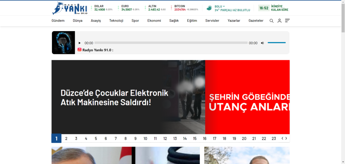Select slide number 12 in pagination
This screenshot has height=164, width=345.
coord(165,138)
